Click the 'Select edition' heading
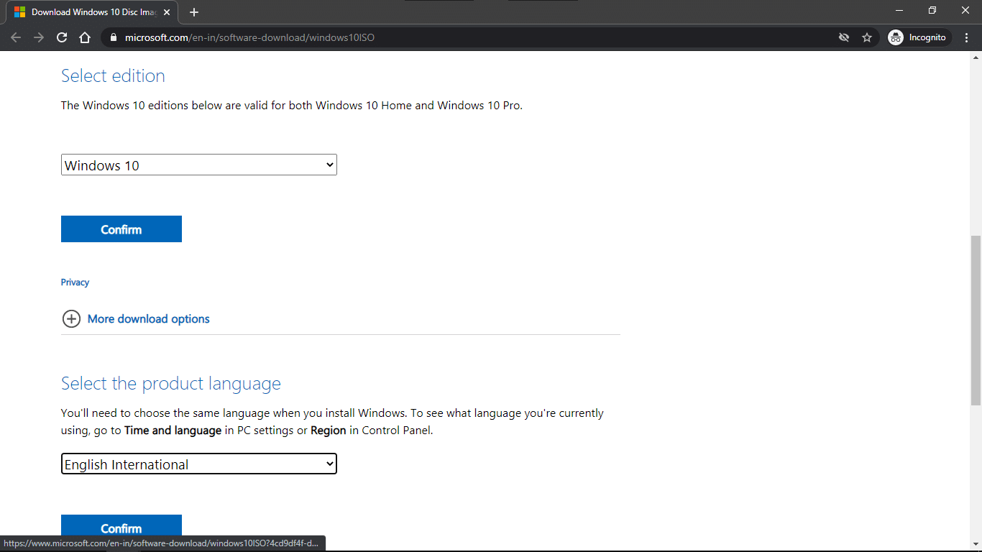 pos(113,75)
